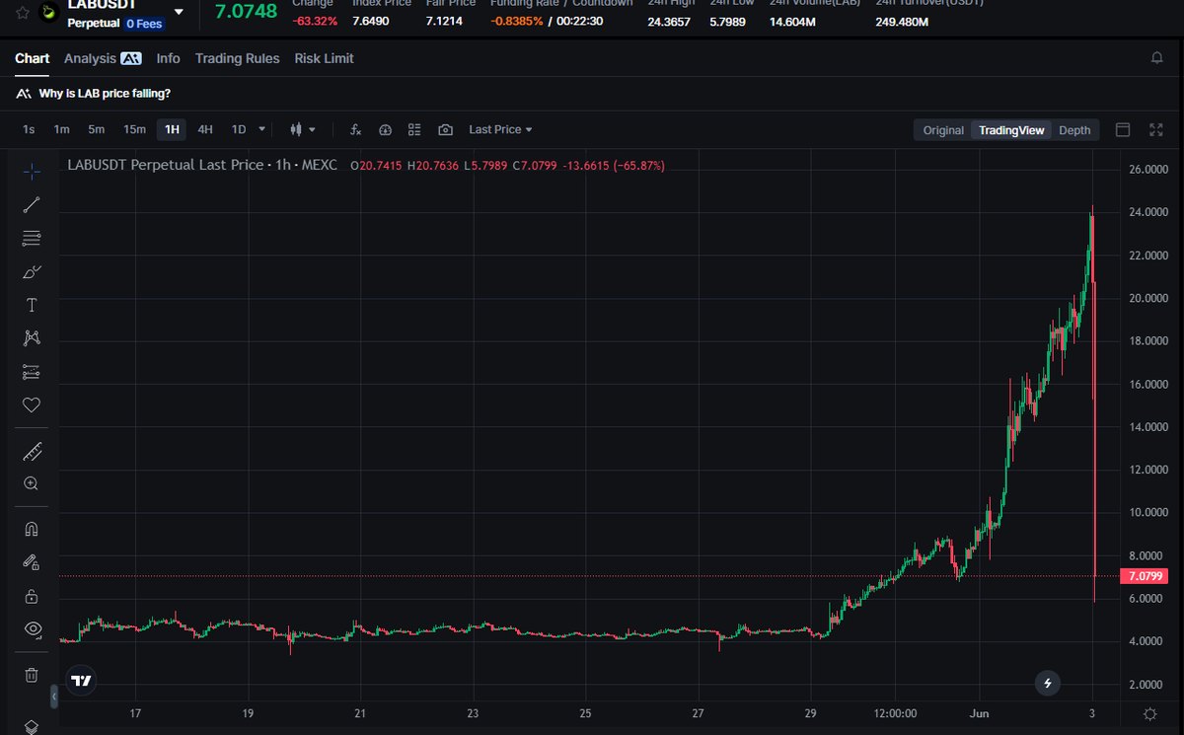Open the LABUSDT pair selector arrow

[x=179, y=12]
